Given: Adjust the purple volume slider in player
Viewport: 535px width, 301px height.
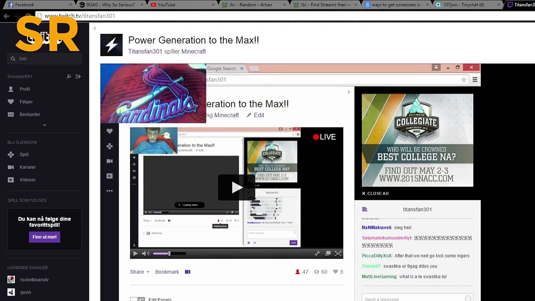Looking at the screenshot, I should coord(169,253).
